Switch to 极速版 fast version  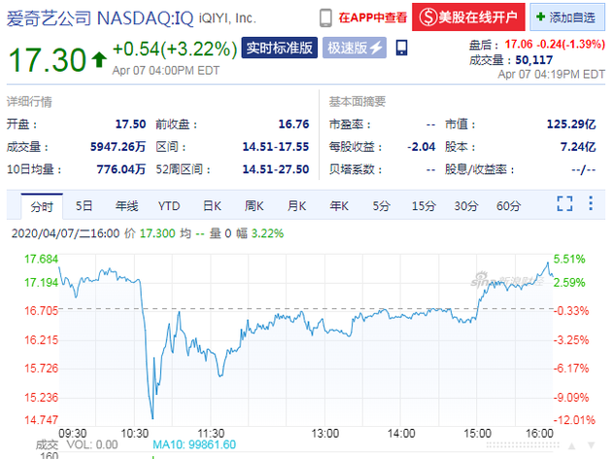coord(355,48)
